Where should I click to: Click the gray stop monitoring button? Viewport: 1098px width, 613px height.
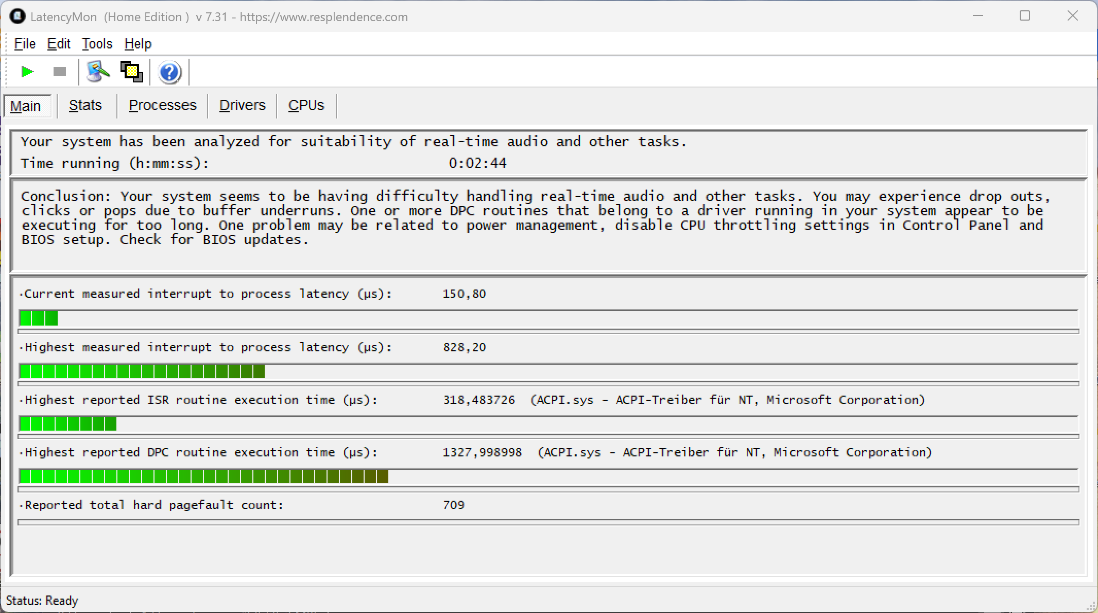click(x=60, y=72)
